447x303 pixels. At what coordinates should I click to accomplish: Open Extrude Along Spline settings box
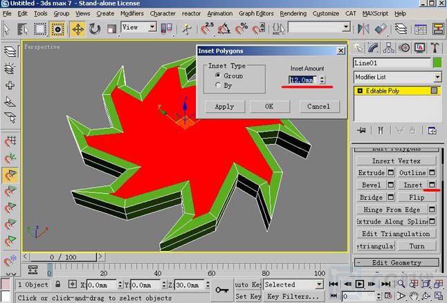(432, 221)
